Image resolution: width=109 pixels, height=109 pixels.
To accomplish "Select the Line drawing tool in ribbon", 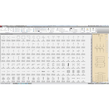I will pyautogui.click(x=2, y=29).
